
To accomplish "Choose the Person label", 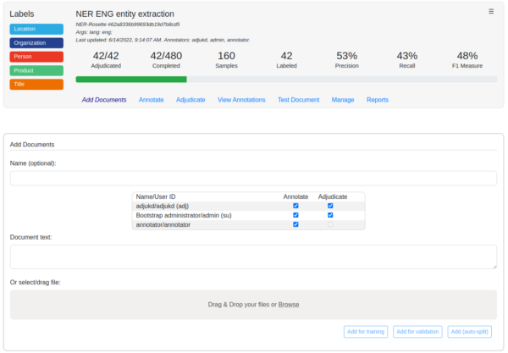I will [x=36, y=57].
